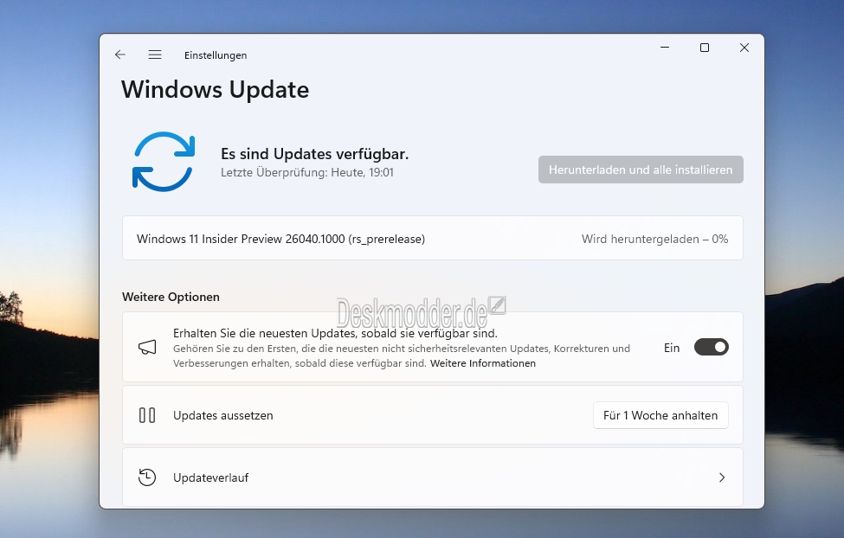
Task: Close the Einstellungen window
Action: pos(744,48)
